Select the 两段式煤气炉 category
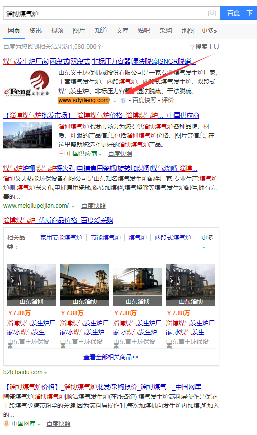 [173, 238]
